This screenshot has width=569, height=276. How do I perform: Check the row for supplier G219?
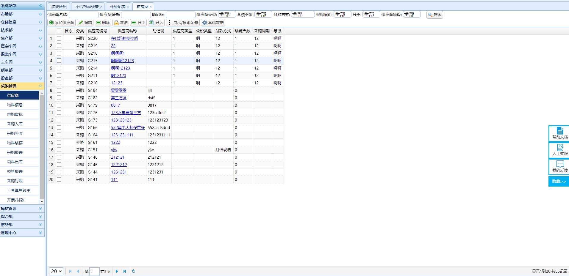[x=59, y=46]
